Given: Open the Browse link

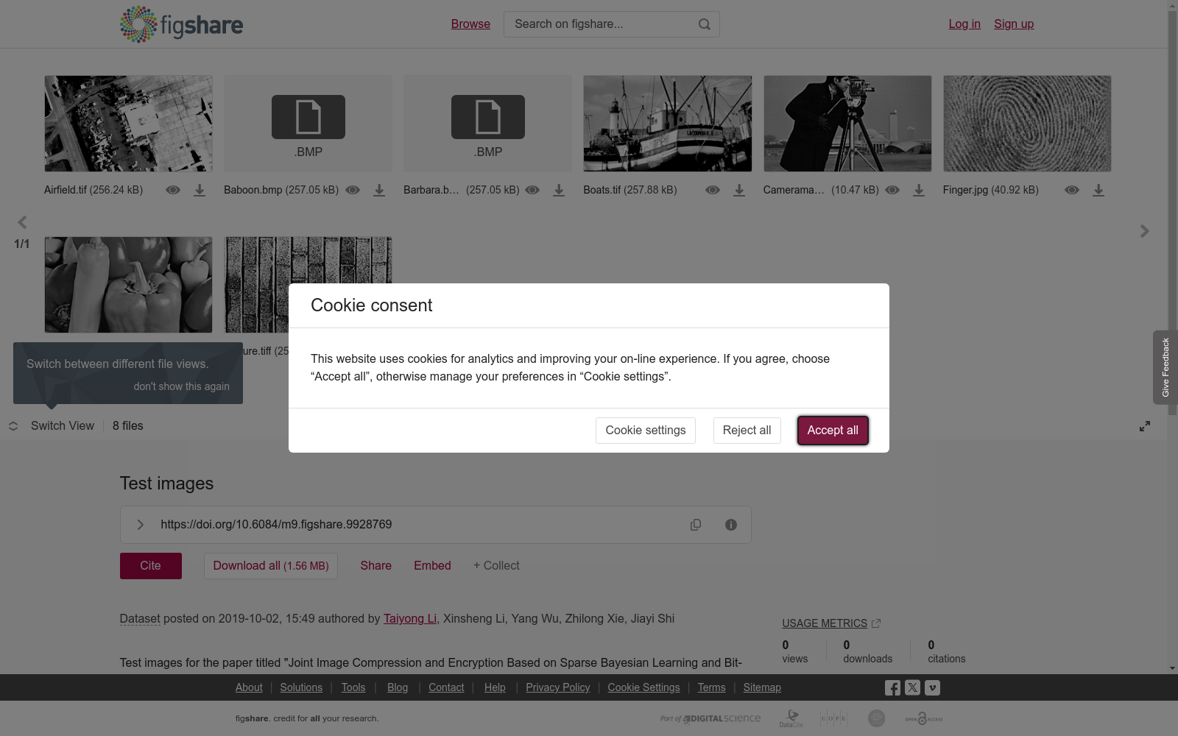Looking at the screenshot, I should (470, 24).
